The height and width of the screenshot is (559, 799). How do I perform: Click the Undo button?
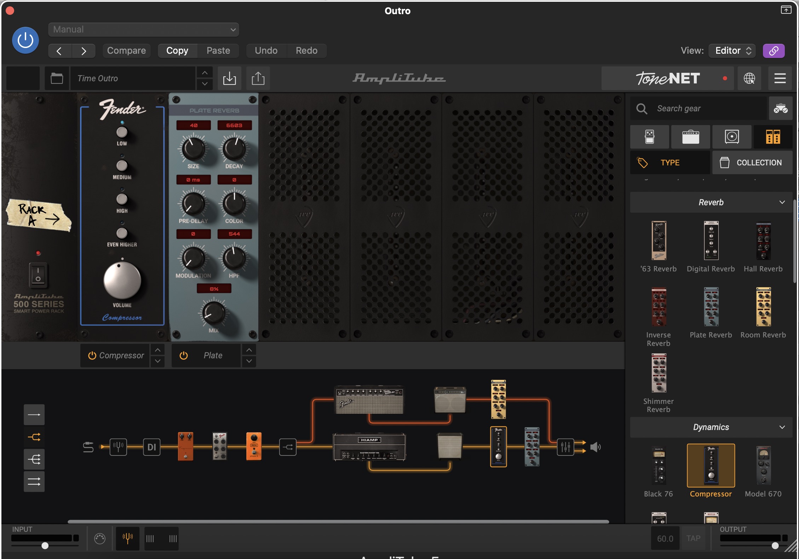[266, 51]
